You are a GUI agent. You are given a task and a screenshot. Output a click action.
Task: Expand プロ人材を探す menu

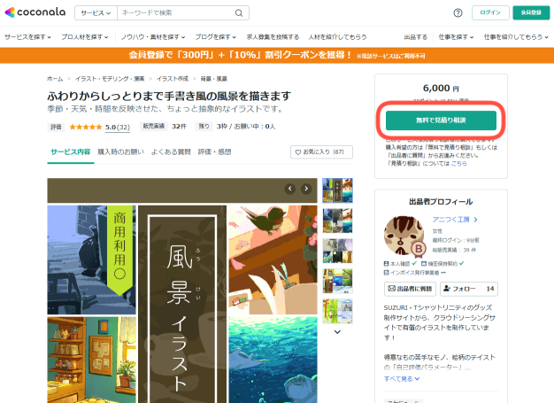pos(84,37)
